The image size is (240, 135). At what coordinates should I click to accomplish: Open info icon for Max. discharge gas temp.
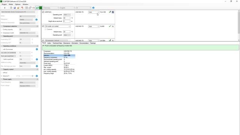tap(37, 66)
